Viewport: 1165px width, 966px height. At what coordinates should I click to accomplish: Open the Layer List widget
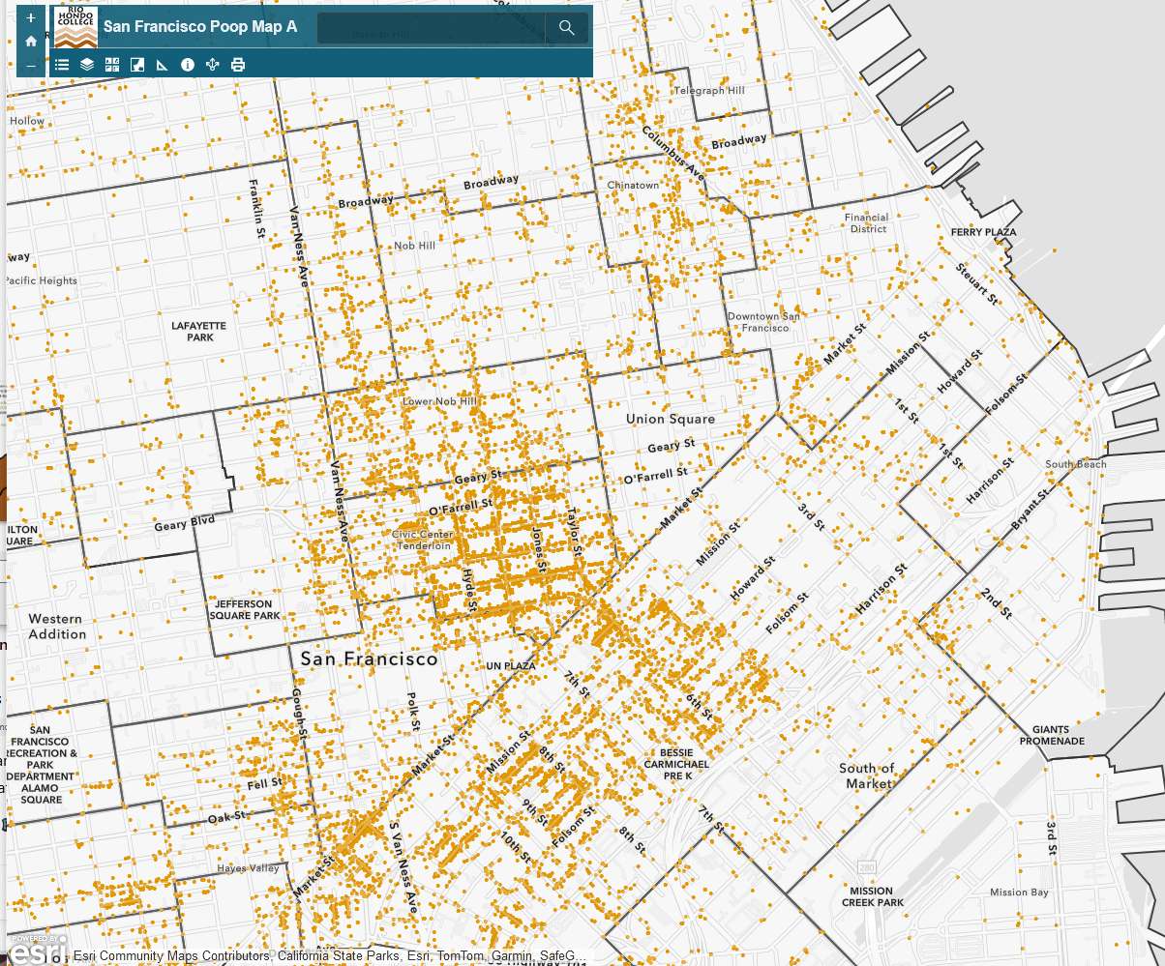coord(87,65)
